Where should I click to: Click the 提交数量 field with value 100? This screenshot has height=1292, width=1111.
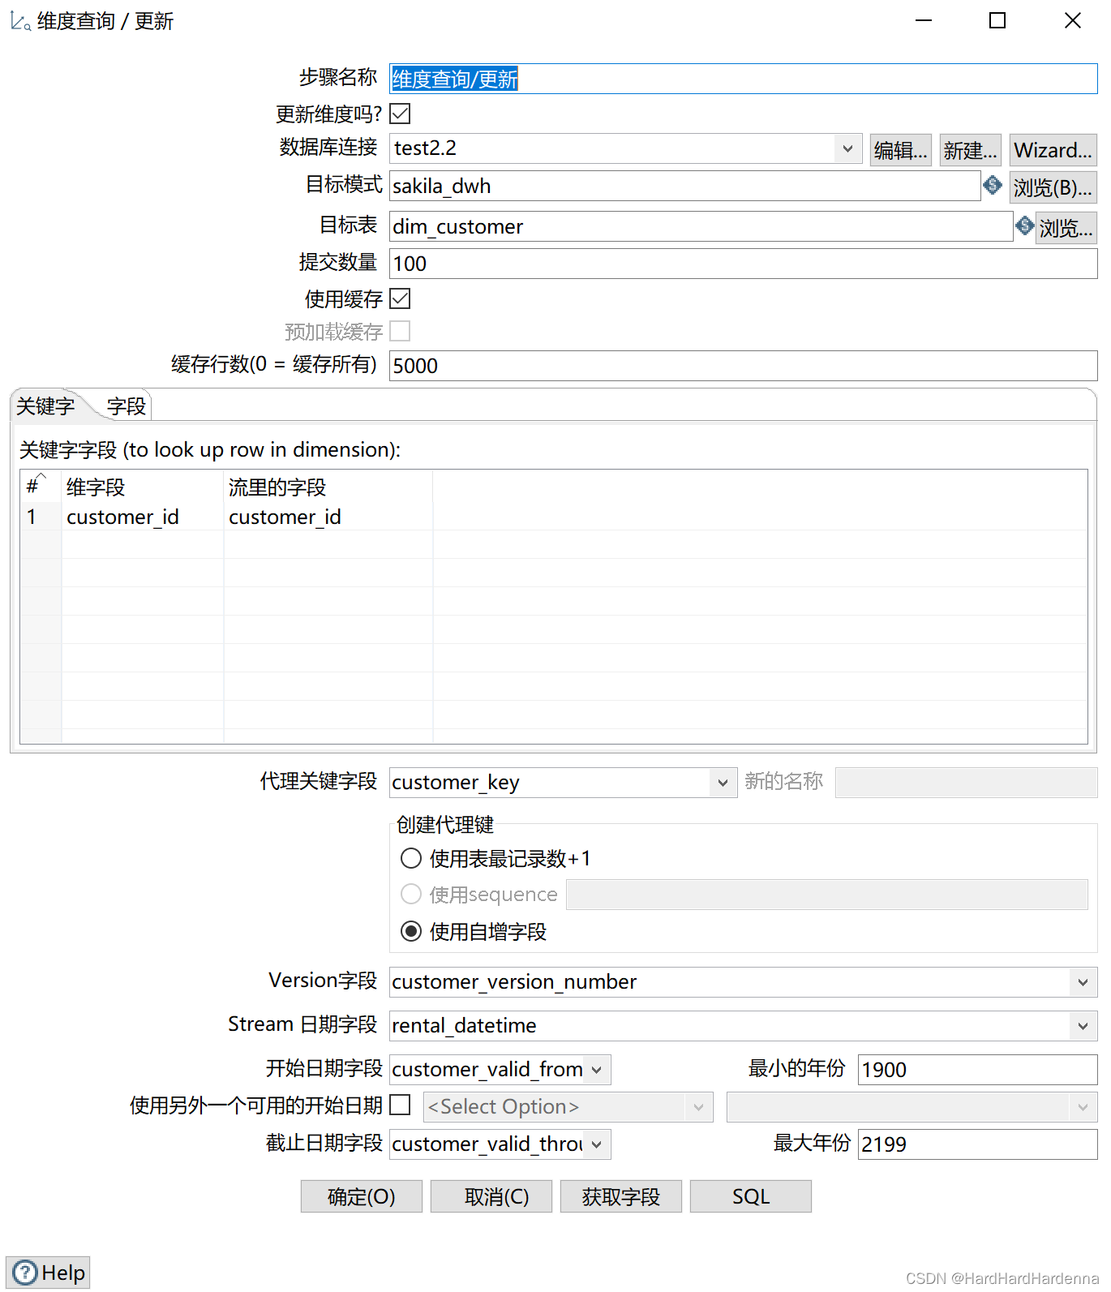pos(743,264)
